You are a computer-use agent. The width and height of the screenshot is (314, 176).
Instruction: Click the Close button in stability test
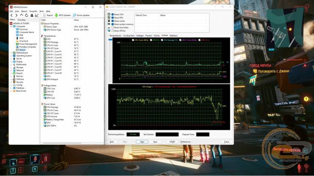pyautogui.click(x=227, y=142)
